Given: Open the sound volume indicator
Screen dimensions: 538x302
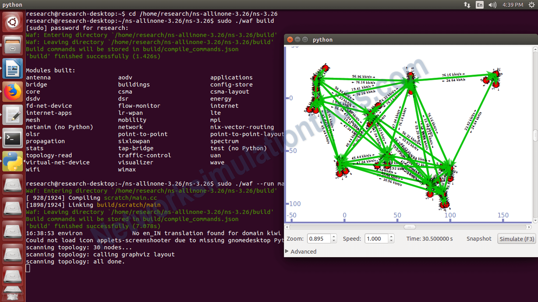Looking at the screenshot, I should pos(492,5).
